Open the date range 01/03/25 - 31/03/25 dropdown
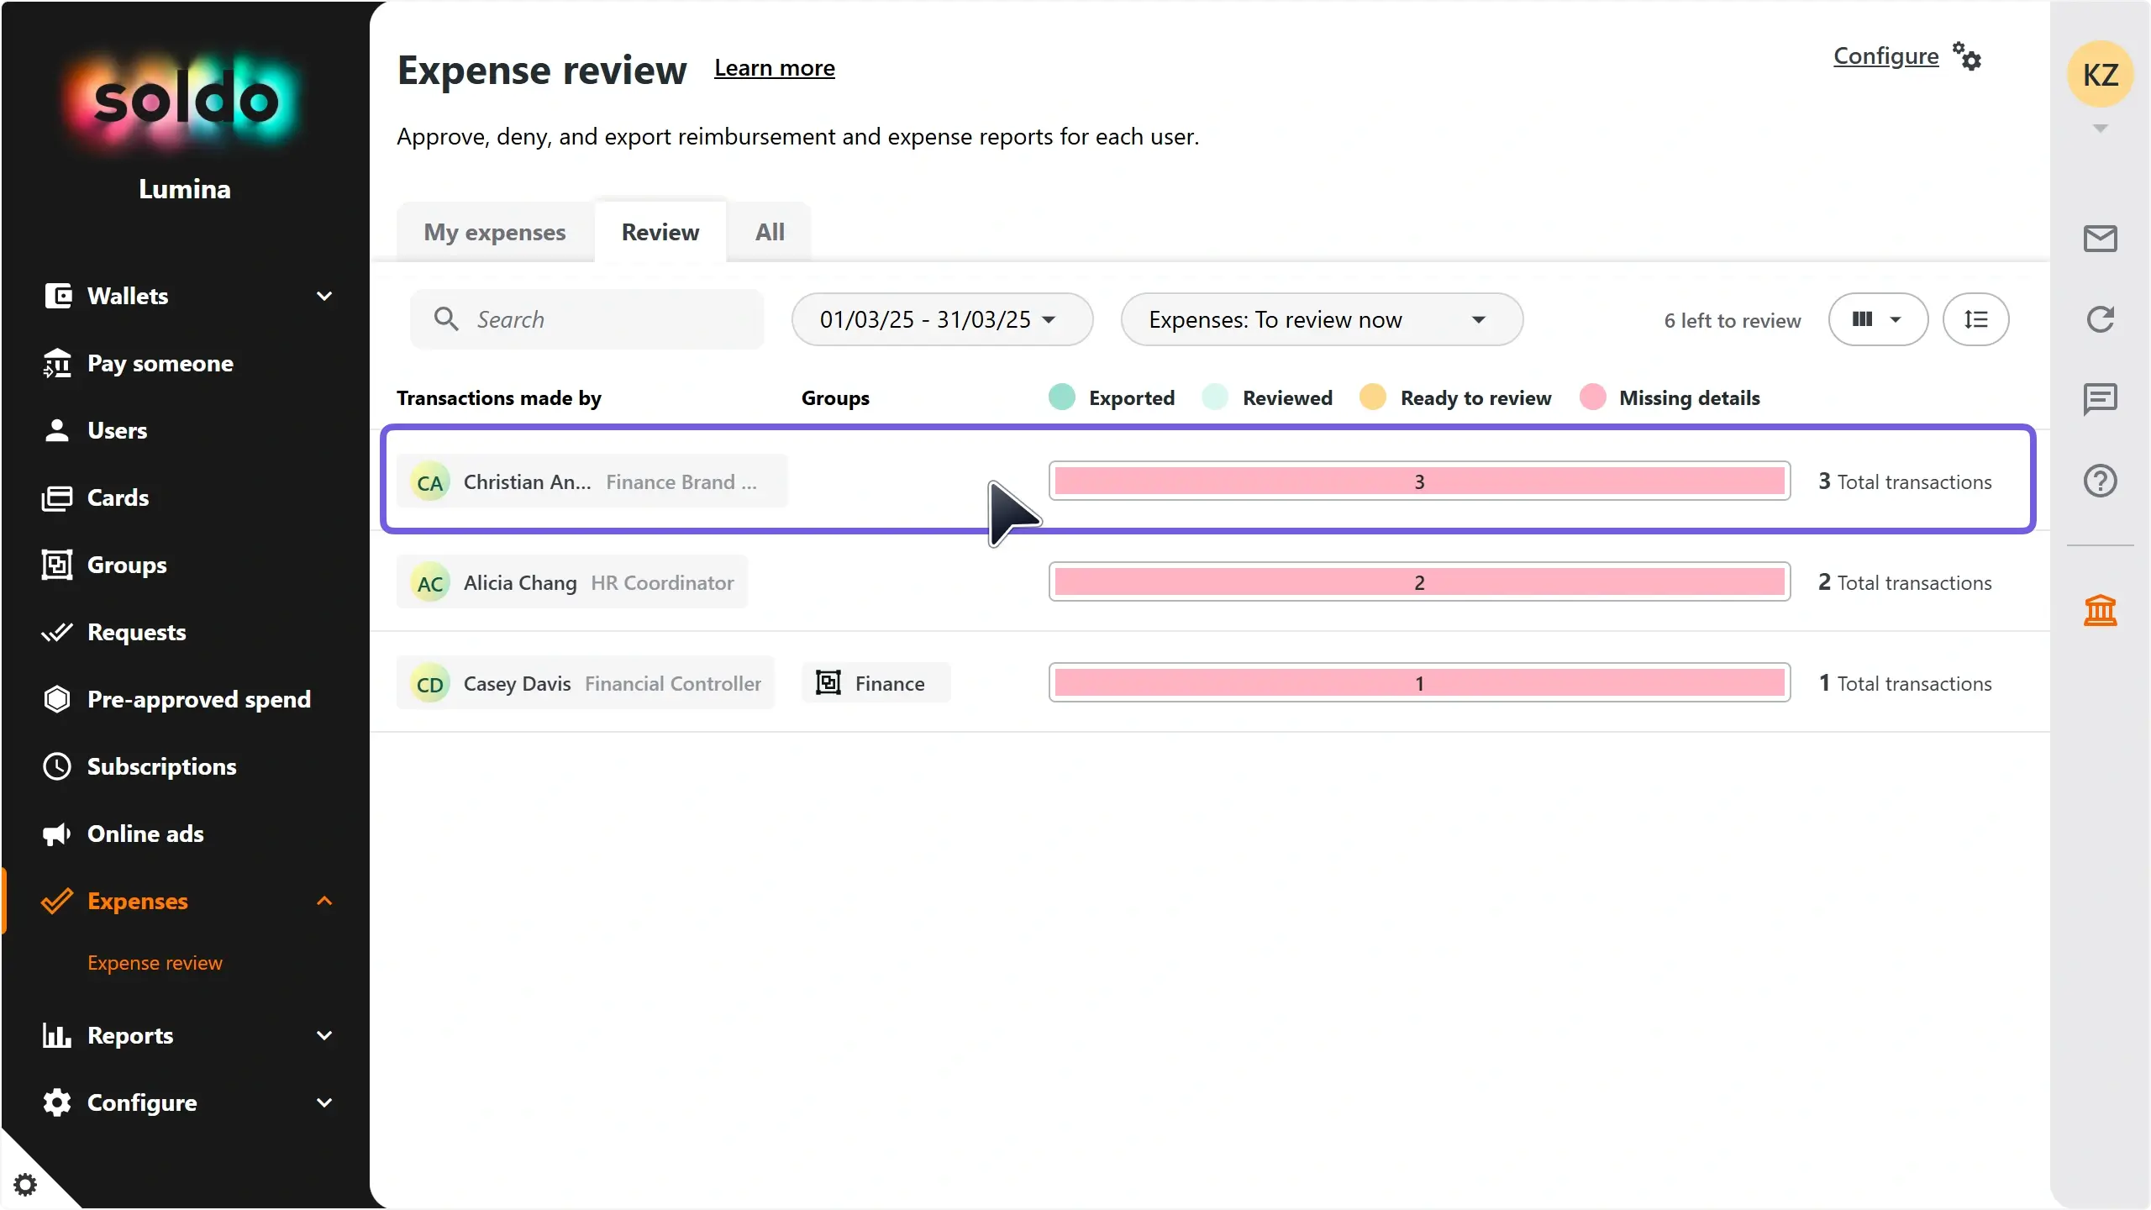The image size is (2151, 1210). [x=941, y=319]
